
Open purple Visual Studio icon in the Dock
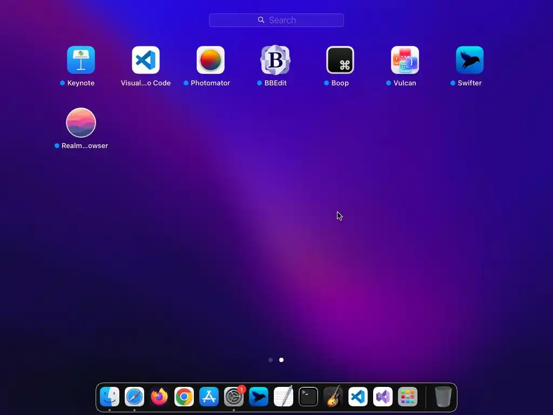(383, 397)
